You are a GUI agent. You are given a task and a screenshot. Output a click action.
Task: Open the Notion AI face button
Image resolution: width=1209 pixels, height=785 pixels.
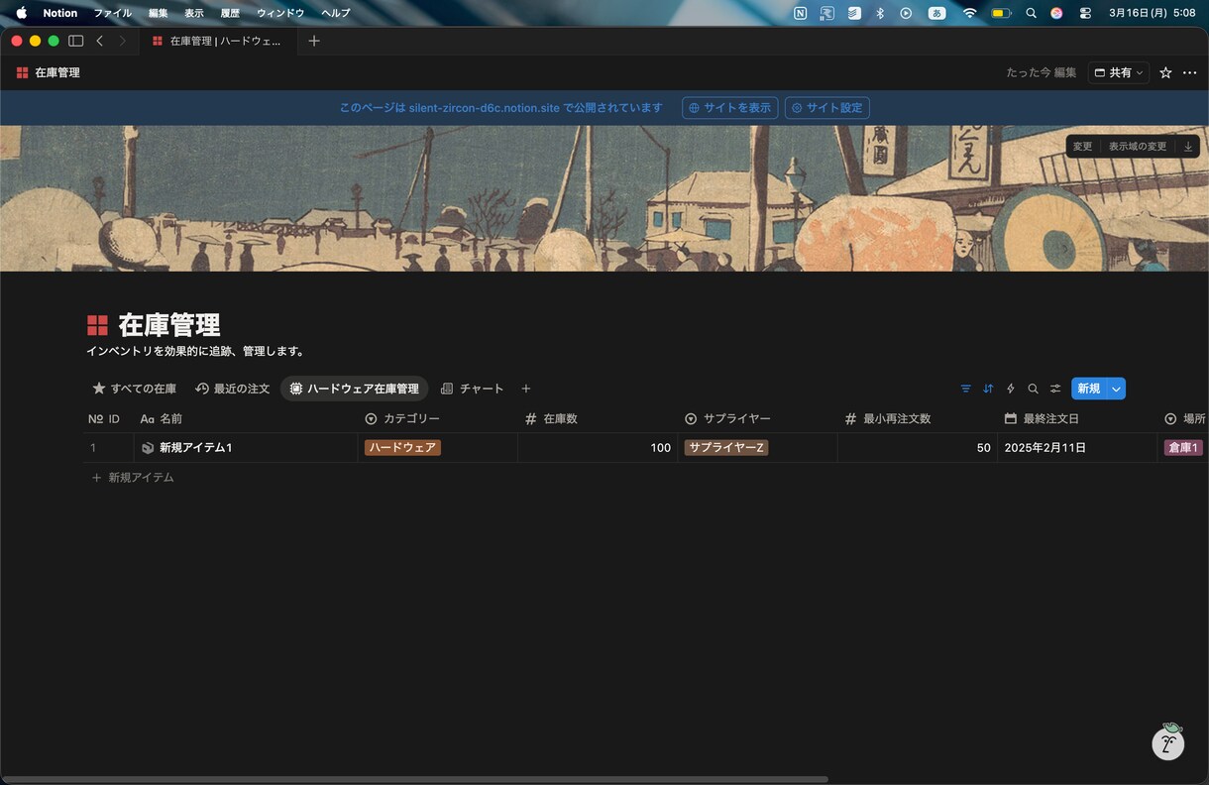pyautogui.click(x=1168, y=741)
